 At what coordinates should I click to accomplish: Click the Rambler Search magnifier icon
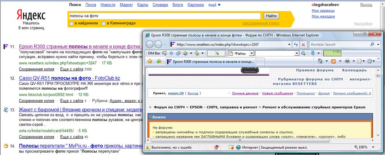tap(372, 45)
